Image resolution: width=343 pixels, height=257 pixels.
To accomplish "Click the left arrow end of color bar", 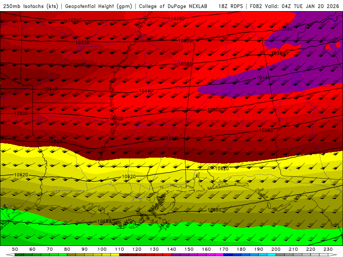I will click(10, 255).
